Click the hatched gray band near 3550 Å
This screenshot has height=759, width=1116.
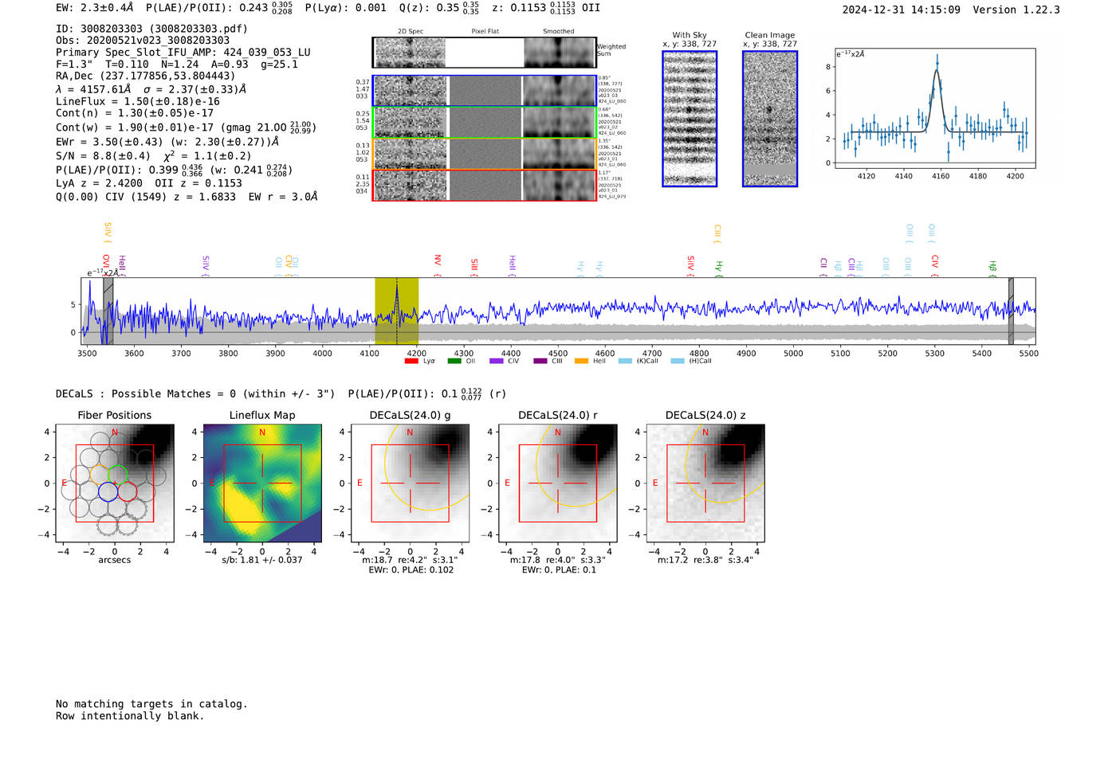pyautogui.click(x=108, y=311)
